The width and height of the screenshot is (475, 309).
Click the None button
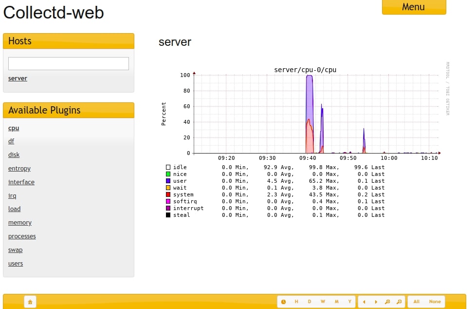(435, 302)
